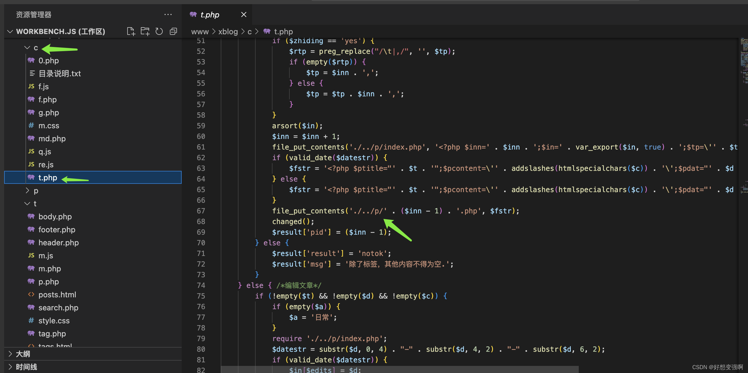
Task: Open explorer more actions ellipsis menu
Action: click(168, 14)
